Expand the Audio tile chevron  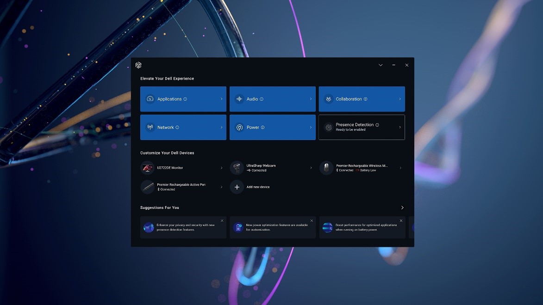311,99
